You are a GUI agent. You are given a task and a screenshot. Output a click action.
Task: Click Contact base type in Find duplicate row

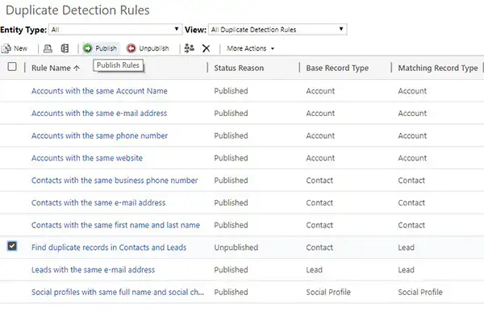click(x=319, y=247)
